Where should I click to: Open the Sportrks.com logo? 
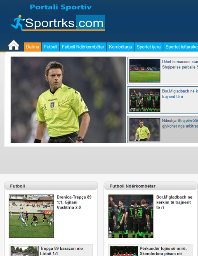58,23
